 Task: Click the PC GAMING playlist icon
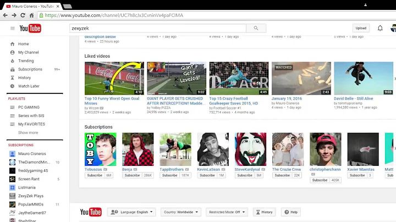click(12, 108)
